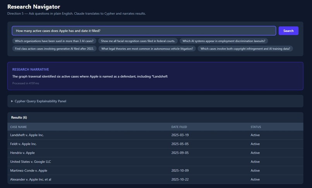Viewport: 312px width, 188px height.
Task: Select employment discrimination lawsuits suggestion chip
Action: coord(224,41)
